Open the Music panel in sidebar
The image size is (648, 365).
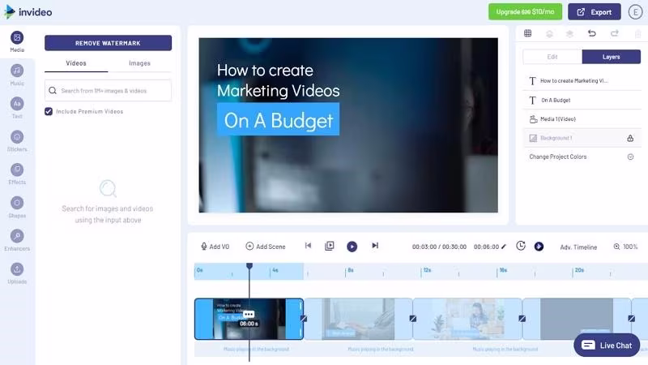(17, 75)
